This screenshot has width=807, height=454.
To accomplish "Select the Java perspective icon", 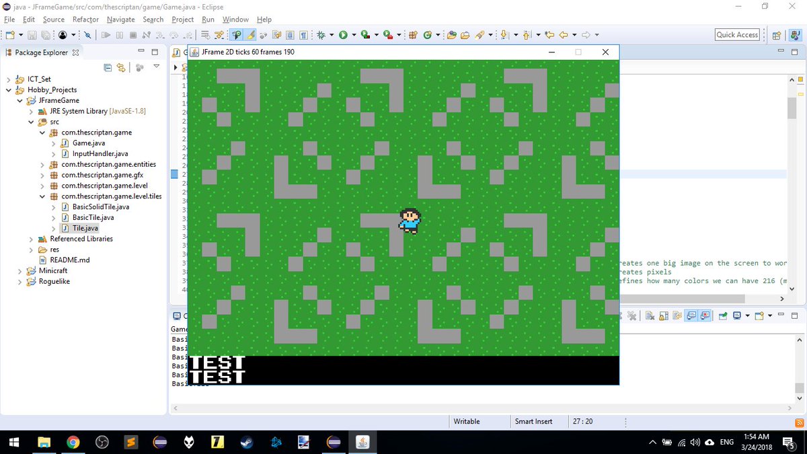I will (x=795, y=35).
